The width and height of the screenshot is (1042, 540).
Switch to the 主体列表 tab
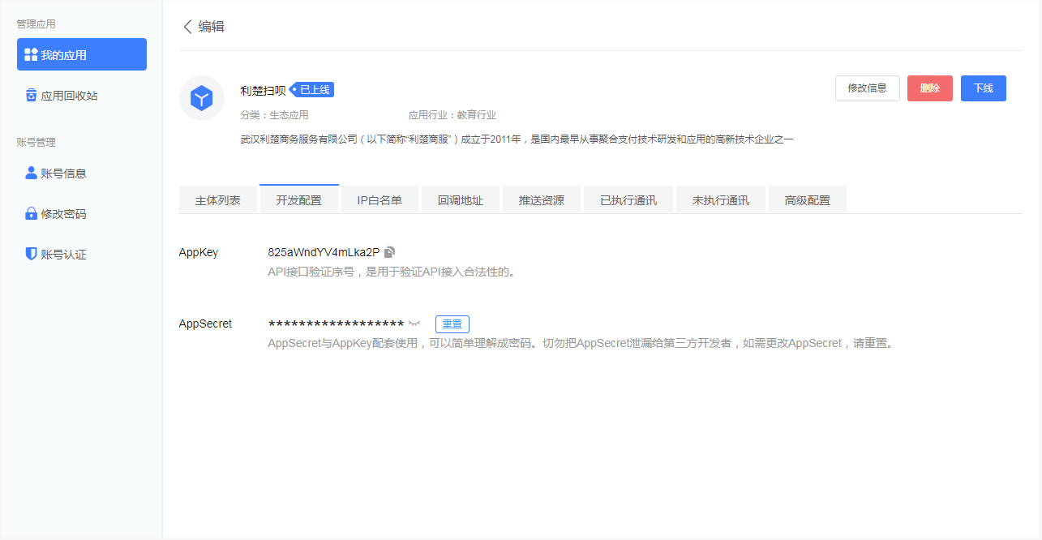pos(217,199)
